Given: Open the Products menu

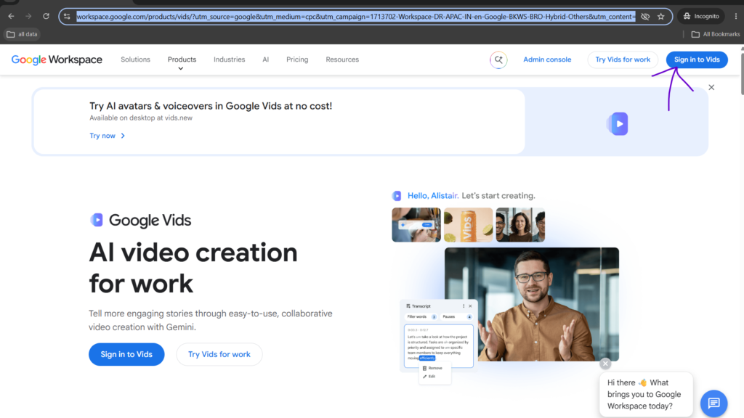Looking at the screenshot, I should pos(182,60).
